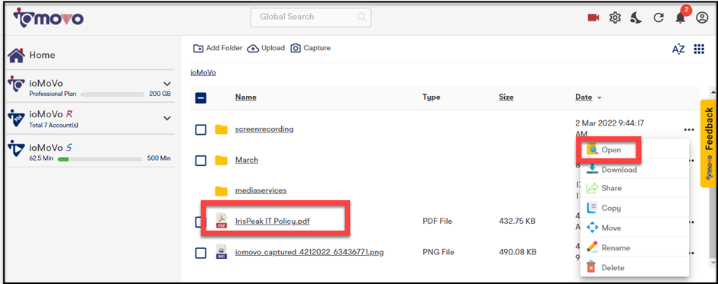Sort by Size column header
The height and width of the screenshot is (284, 718).
click(x=506, y=97)
